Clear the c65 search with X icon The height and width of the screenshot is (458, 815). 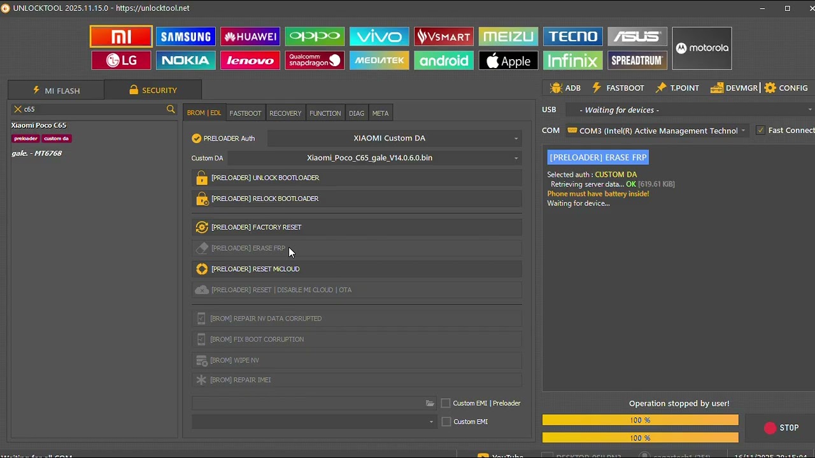point(18,109)
